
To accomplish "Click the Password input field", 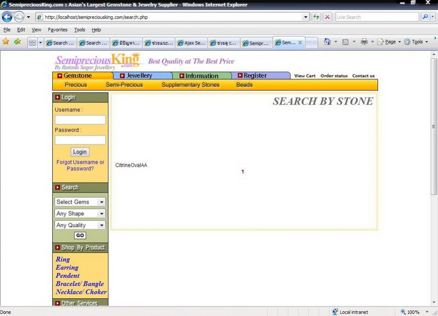I will [x=80, y=140].
